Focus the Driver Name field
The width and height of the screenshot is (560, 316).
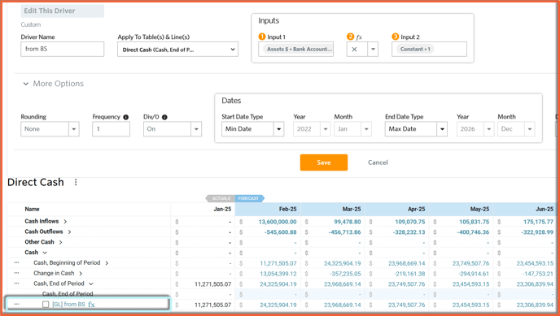(62, 50)
